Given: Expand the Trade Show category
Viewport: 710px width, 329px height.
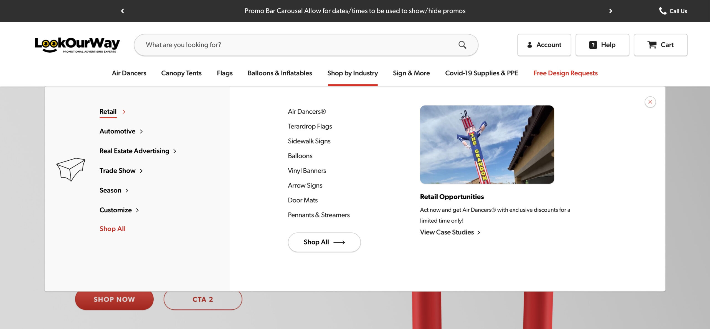Looking at the screenshot, I should [121, 171].
